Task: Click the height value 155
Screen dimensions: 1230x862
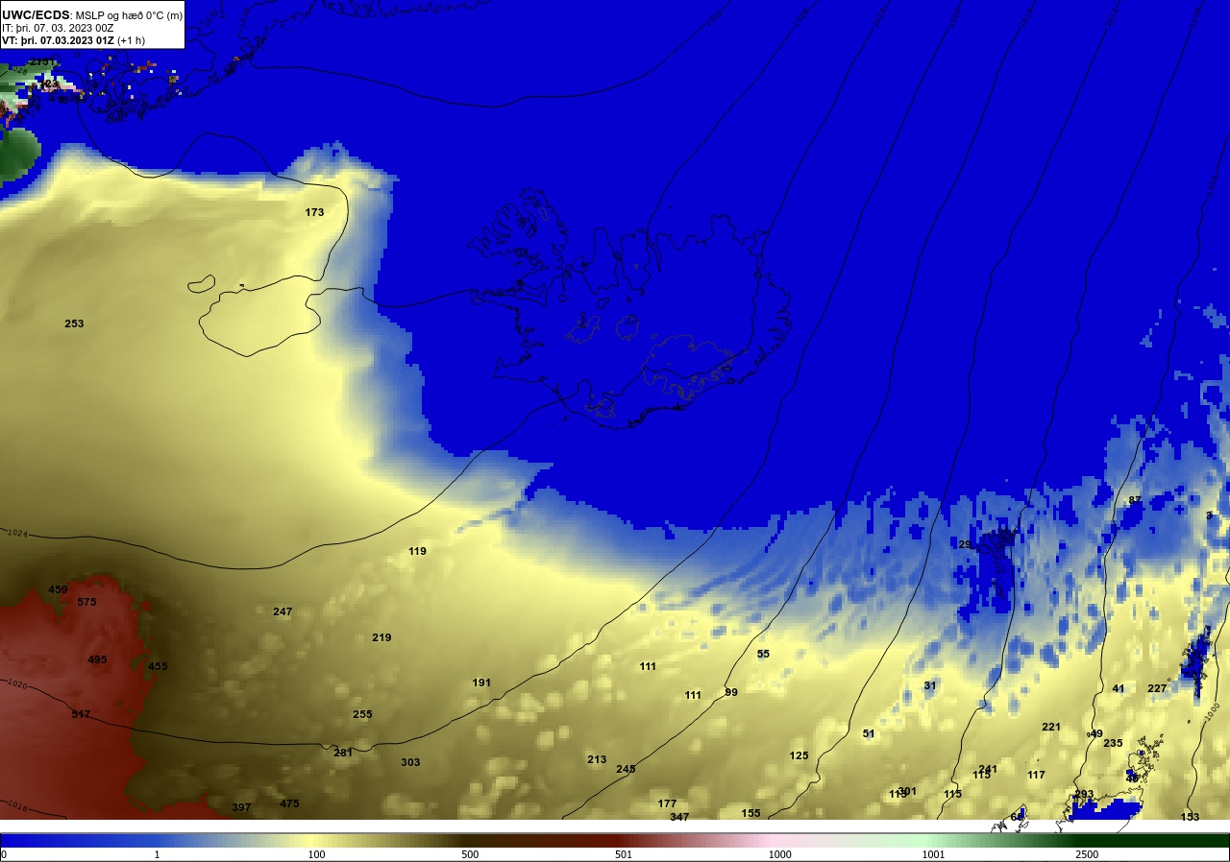Action: pos(750,813)
